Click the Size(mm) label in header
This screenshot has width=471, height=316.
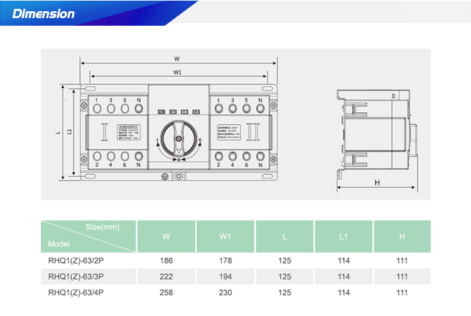click(x=102, y=227)
